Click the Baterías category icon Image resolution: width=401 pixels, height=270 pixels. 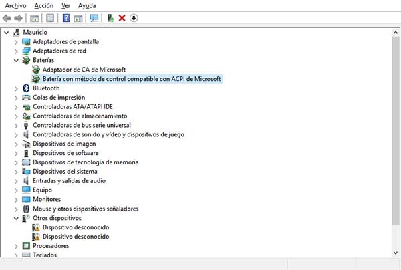pyautogui.click(x=26, y=60)
